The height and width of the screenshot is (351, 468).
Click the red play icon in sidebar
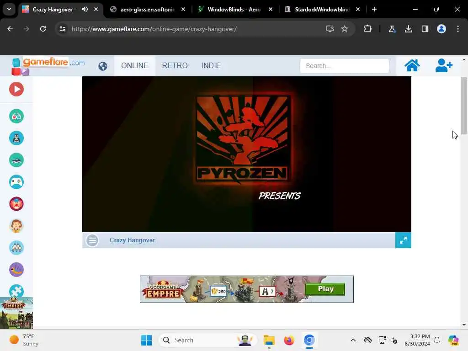click(x=16, y=89)
